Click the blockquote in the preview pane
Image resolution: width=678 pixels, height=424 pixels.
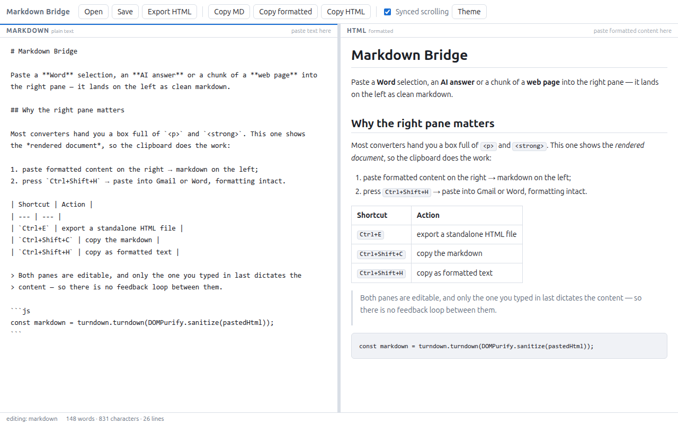509,308
